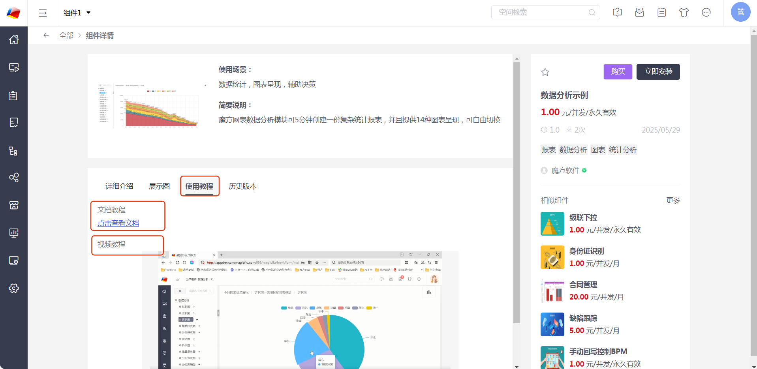Switch to the 历史版本 tab
Screen dimensions: 757x369
click(242, 186)
